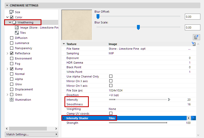
Task: Click the Exposure value 0
Action: (x=190, y=58)
